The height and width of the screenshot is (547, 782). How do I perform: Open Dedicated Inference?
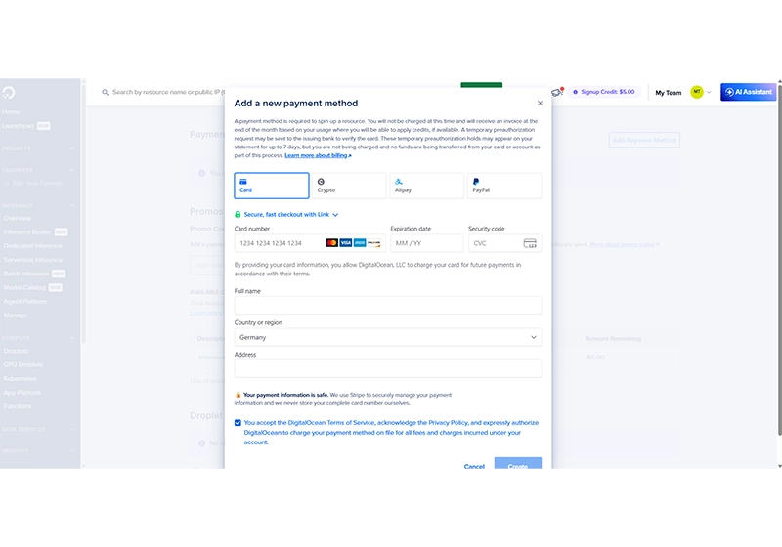[33, 246]
